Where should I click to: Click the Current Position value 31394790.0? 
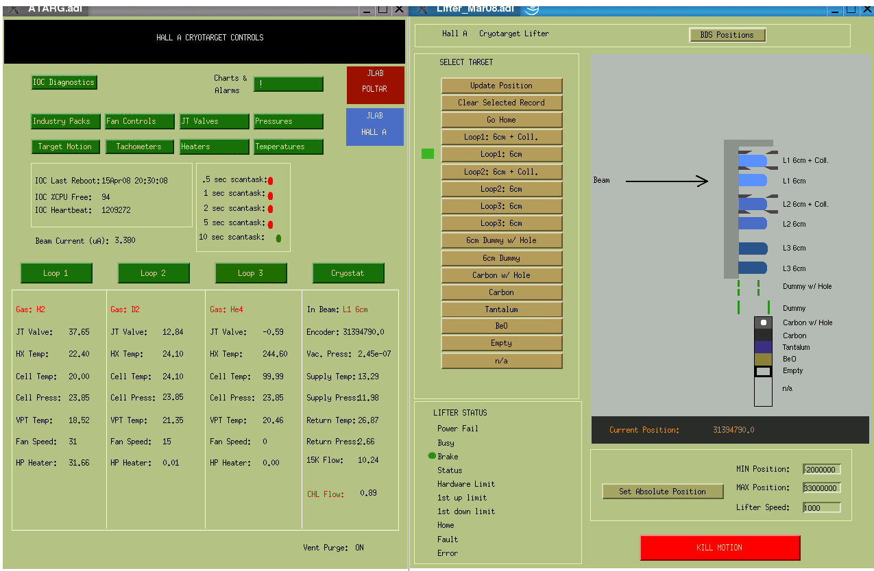tap(733, 430)
